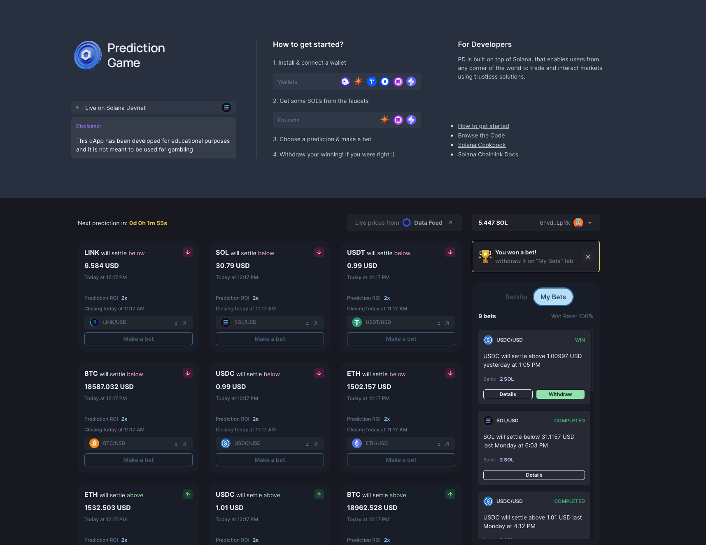
Task: Make a bet on SOL below 30.79 USD
Action: pos(270,339)
